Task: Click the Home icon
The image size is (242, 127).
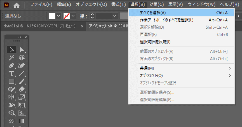Action: (17, 5)
